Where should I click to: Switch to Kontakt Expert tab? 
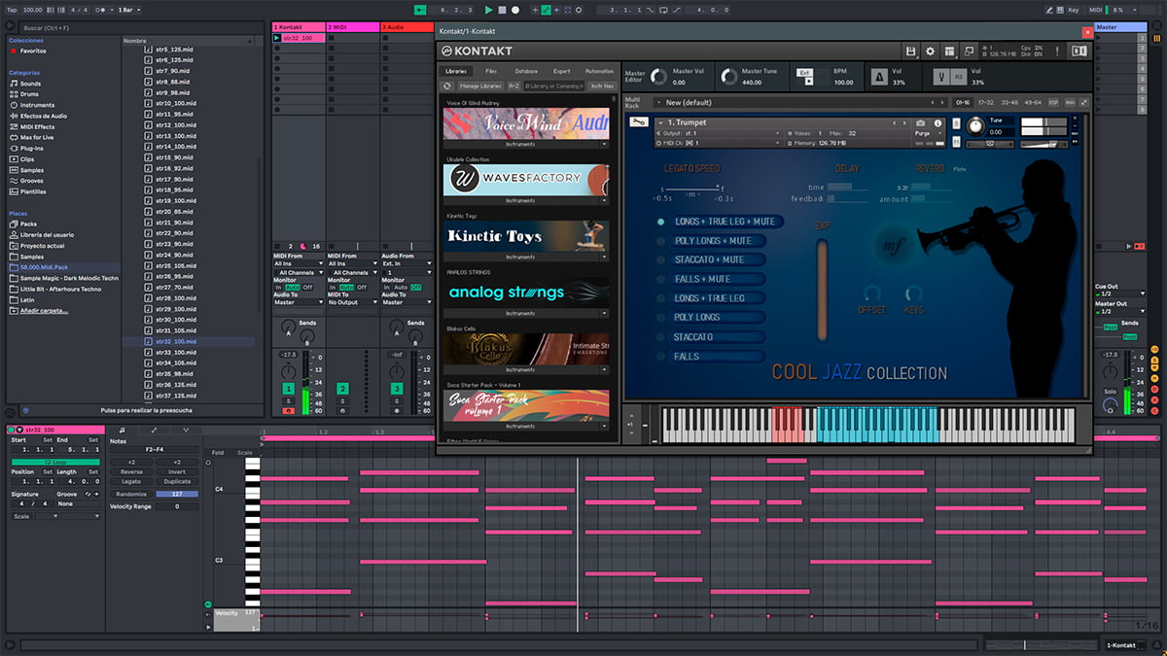tap(562, 71)
